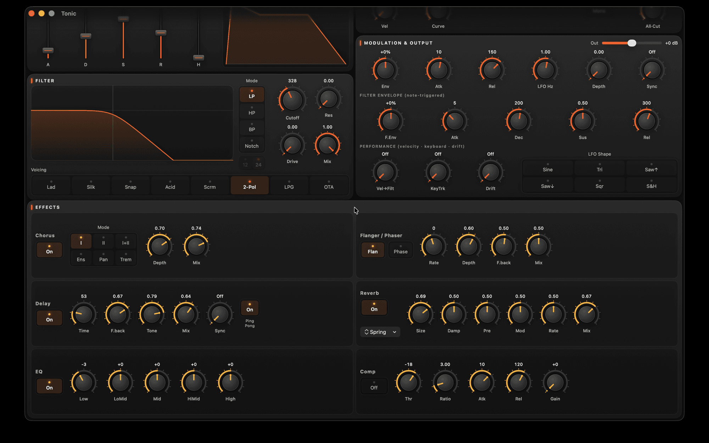Viewport: 709px width, 443px height.
Task: Click the envelope S fader handle
Action: click(x=123, y=19)
